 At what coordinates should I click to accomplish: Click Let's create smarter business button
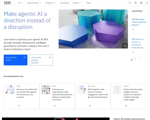click(41, 60)
